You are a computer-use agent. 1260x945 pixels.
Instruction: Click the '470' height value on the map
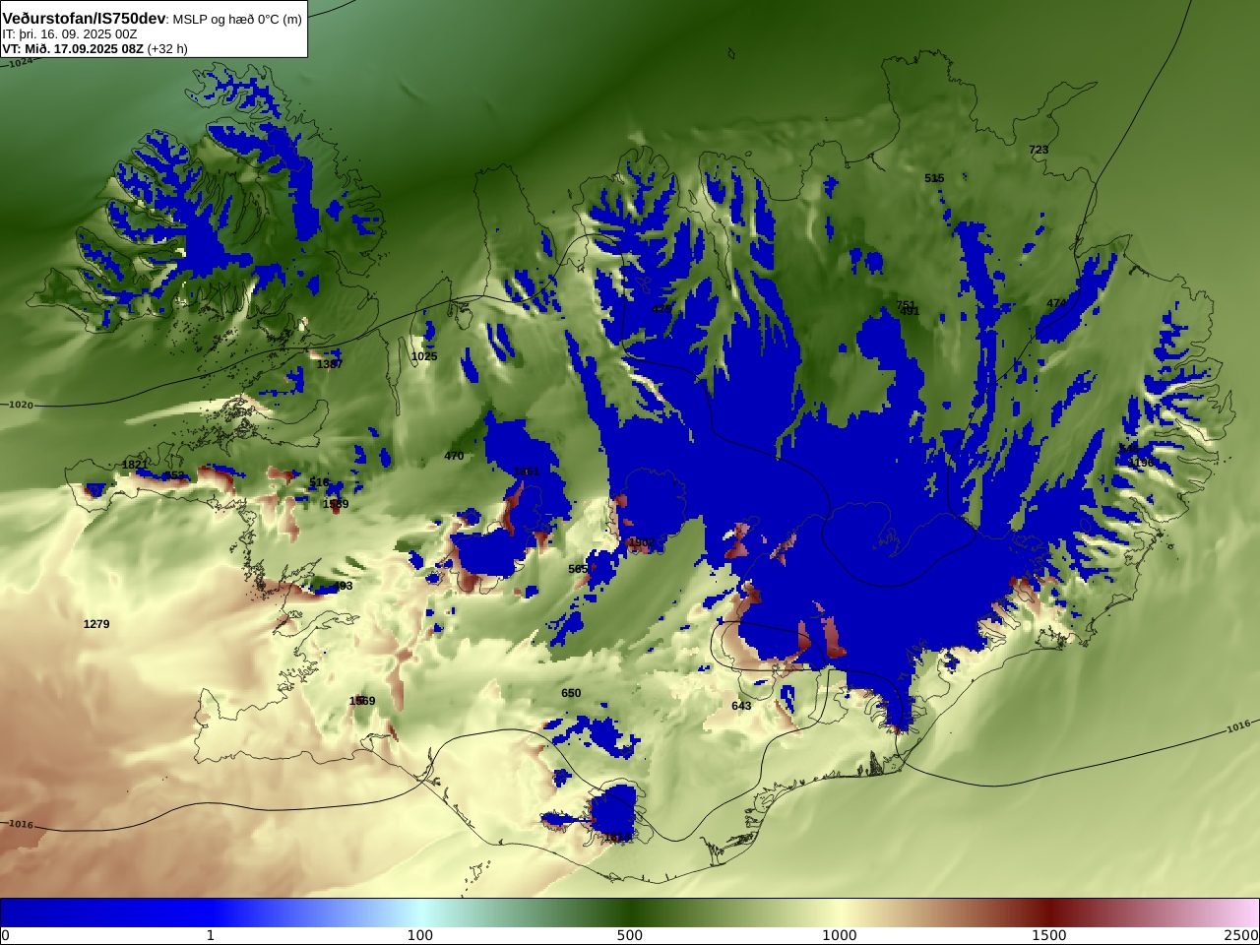(454, 457)
